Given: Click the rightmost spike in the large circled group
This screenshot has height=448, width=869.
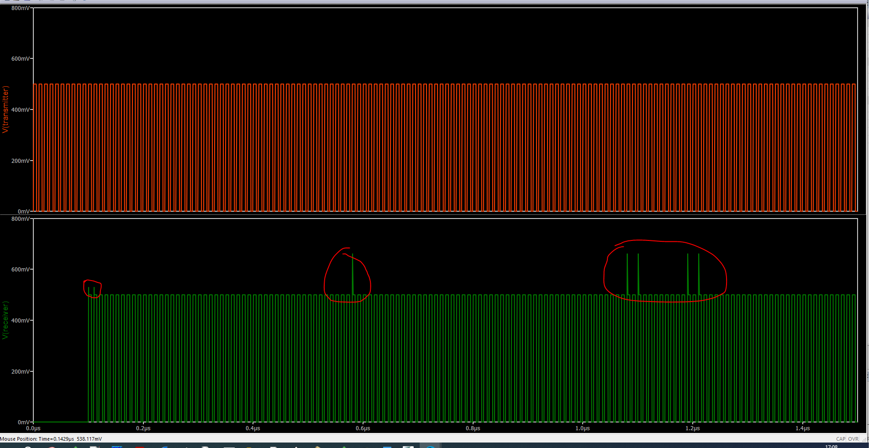Looking at the screenshot, I should click(x=699, y=274).
